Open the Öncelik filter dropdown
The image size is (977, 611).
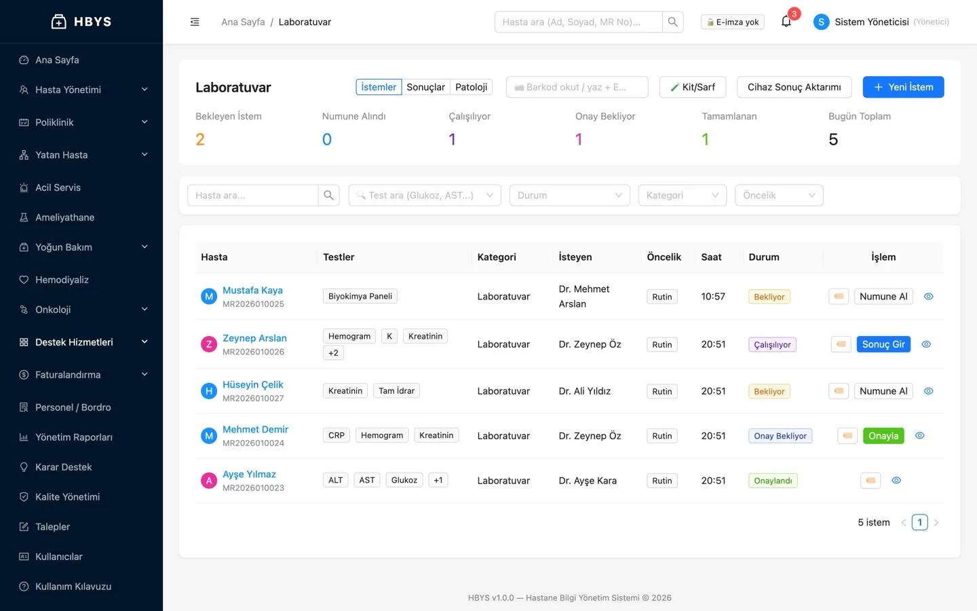(779, 196)
